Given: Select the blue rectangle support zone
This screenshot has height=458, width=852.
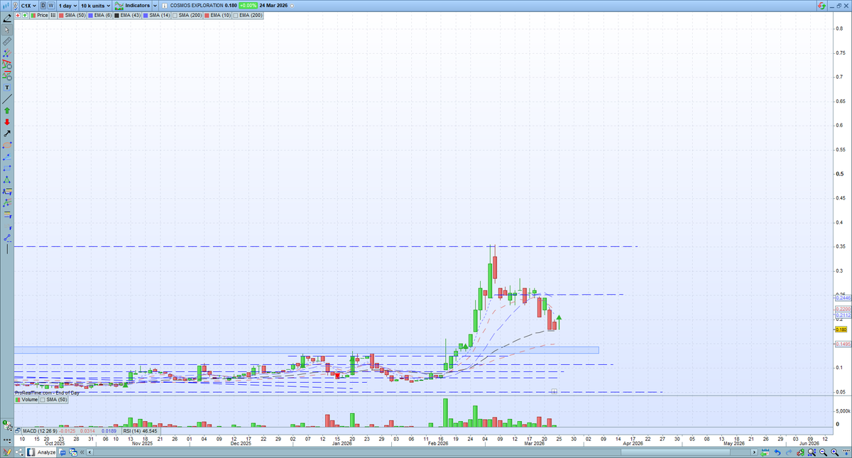Looking at the screenshot, I should 306,350.
